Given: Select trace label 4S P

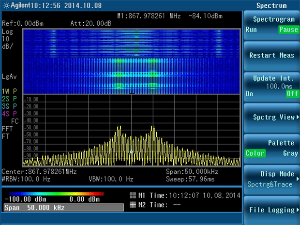Looking at the screenshot, I should [x=9, y=114].
